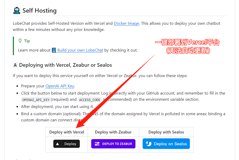This screenshot has height=160, width=239.
Task: Open the Docker Image link
Action: (x=126, y=23)
